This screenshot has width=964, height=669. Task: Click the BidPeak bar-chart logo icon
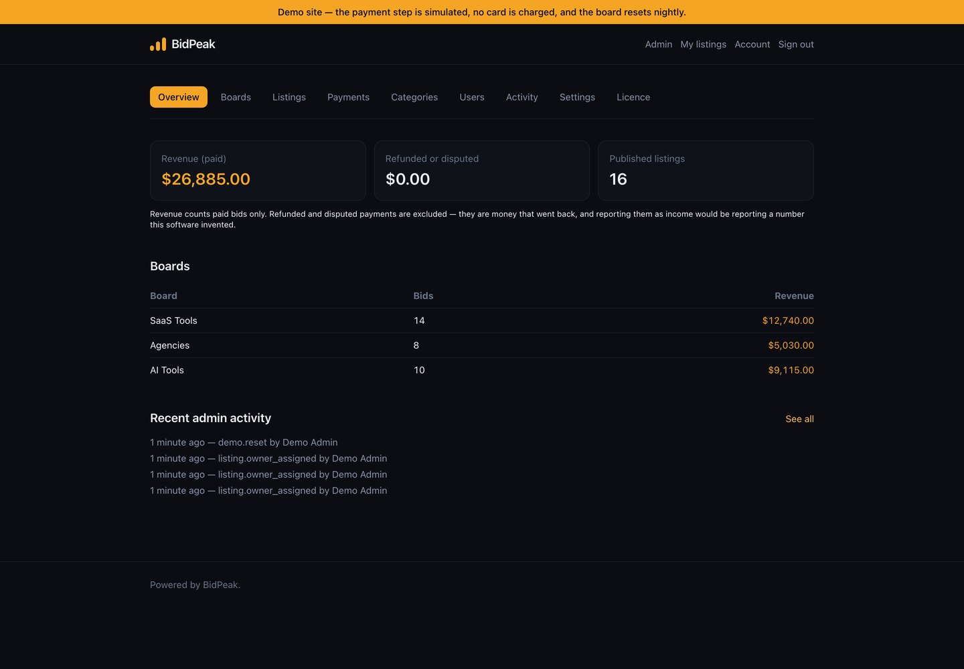tap(158, 44)
